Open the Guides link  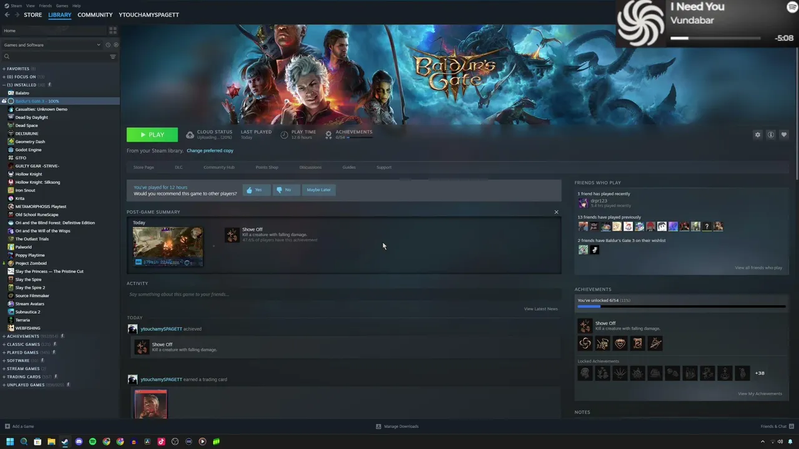pos(349,167)
